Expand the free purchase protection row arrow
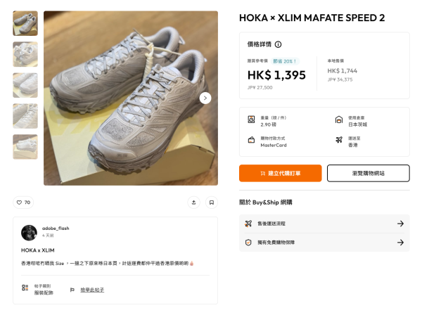422x315 pixels. tap(400, 243)
